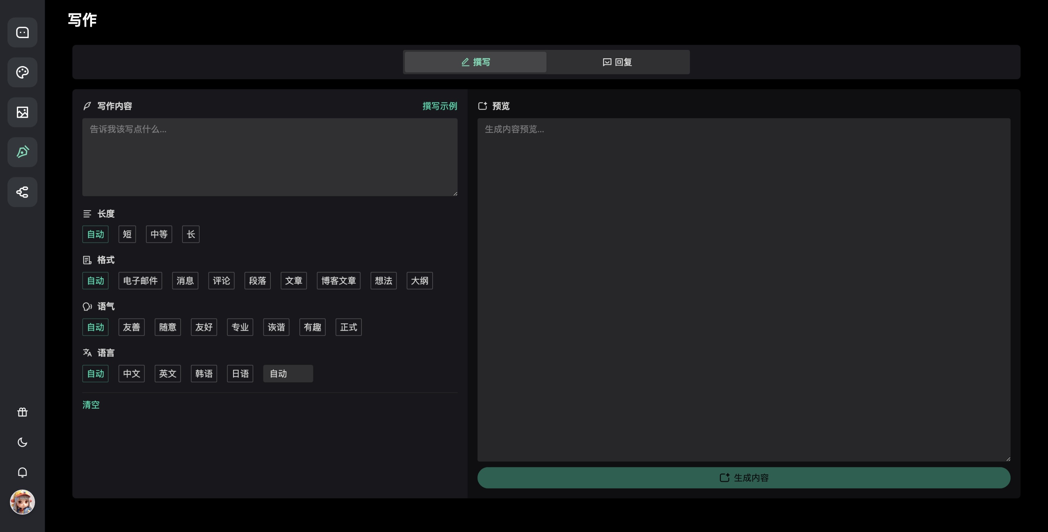Click the 撰写示例 link
The width and height of the screenshot is (1048, 532).
coord(439,106)
